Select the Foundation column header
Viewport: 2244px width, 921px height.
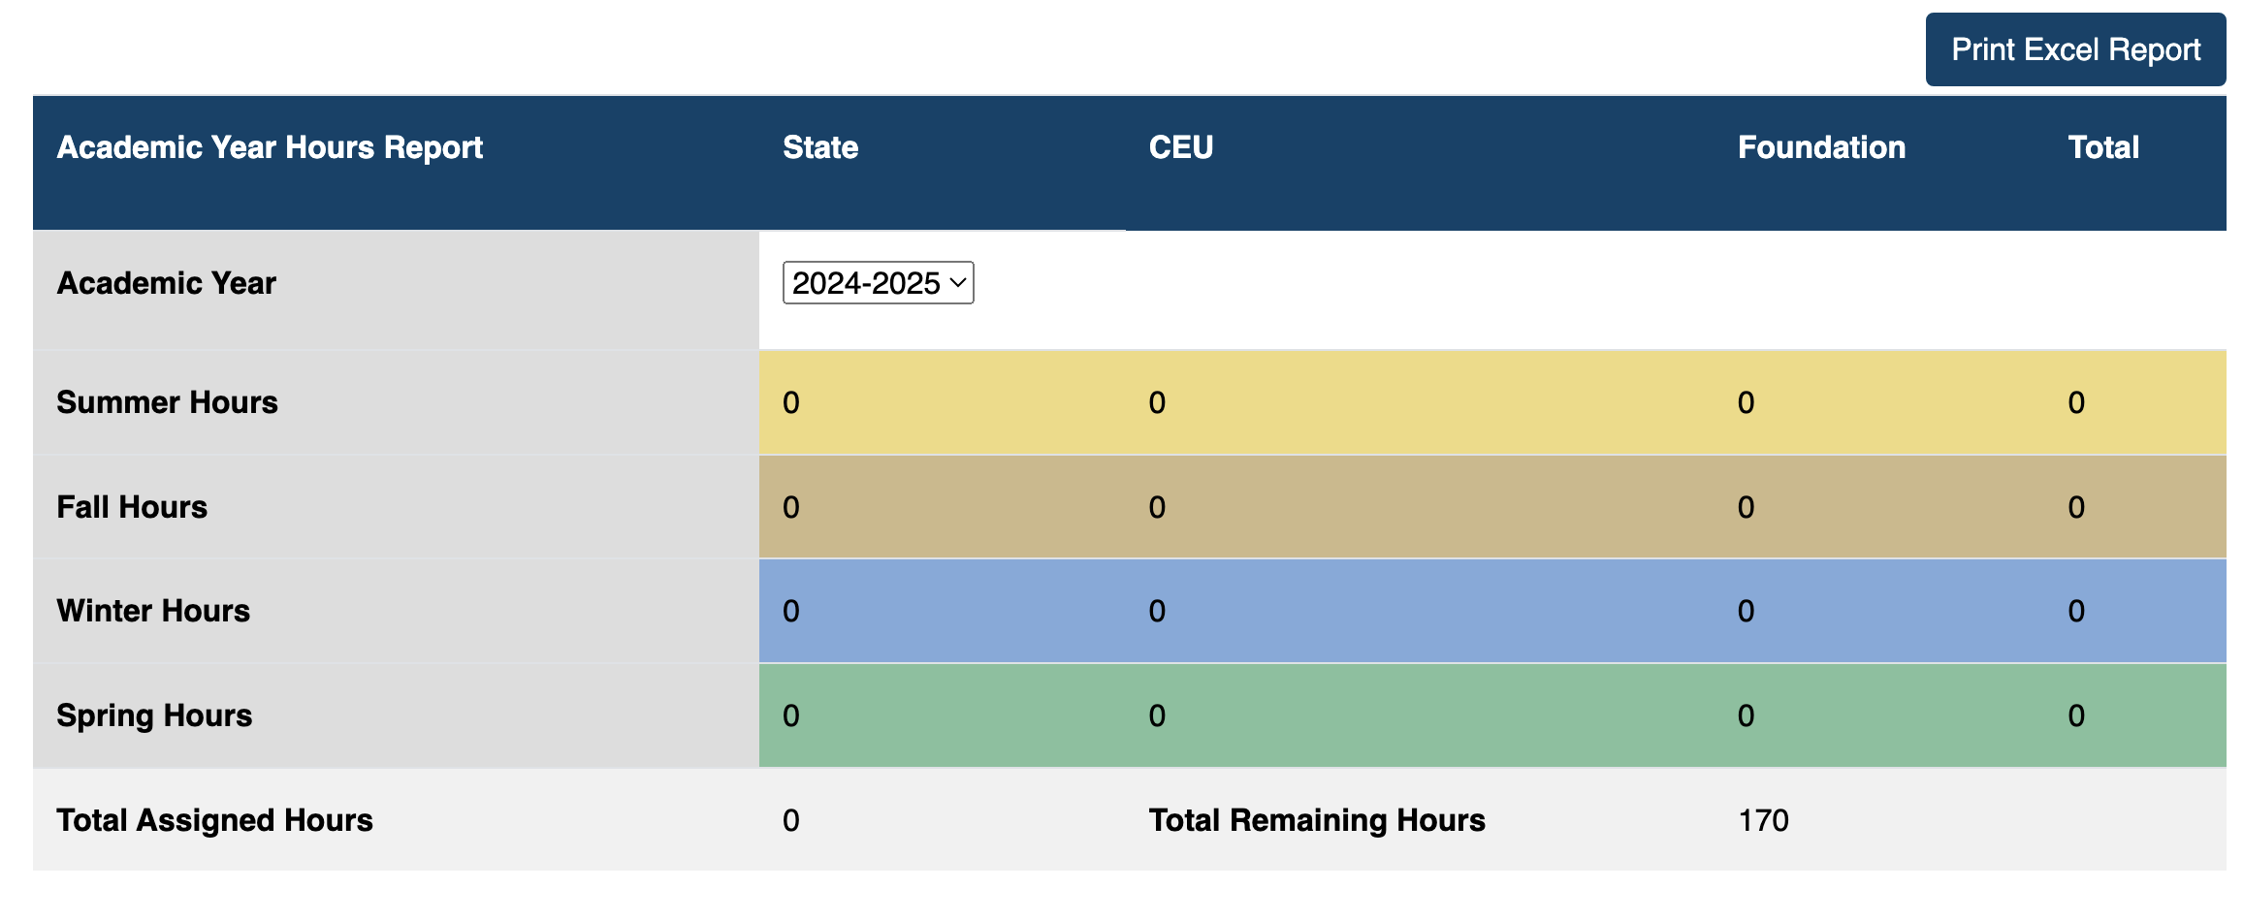[1821, 147]
